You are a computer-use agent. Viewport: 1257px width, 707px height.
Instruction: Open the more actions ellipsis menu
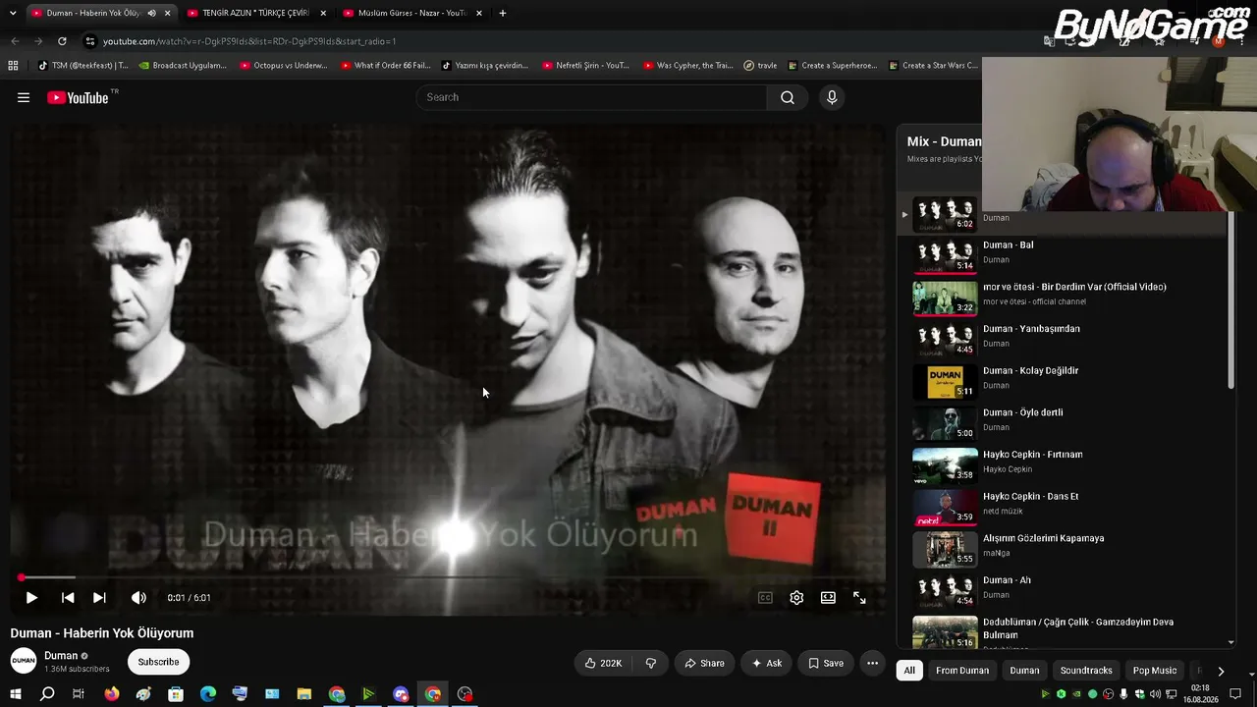tap(872, 663)
